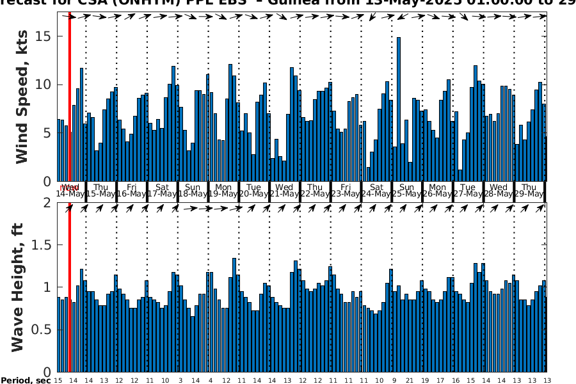
Task: Click the 0.5 tick on the wave height axis
Action: point(41,330)
